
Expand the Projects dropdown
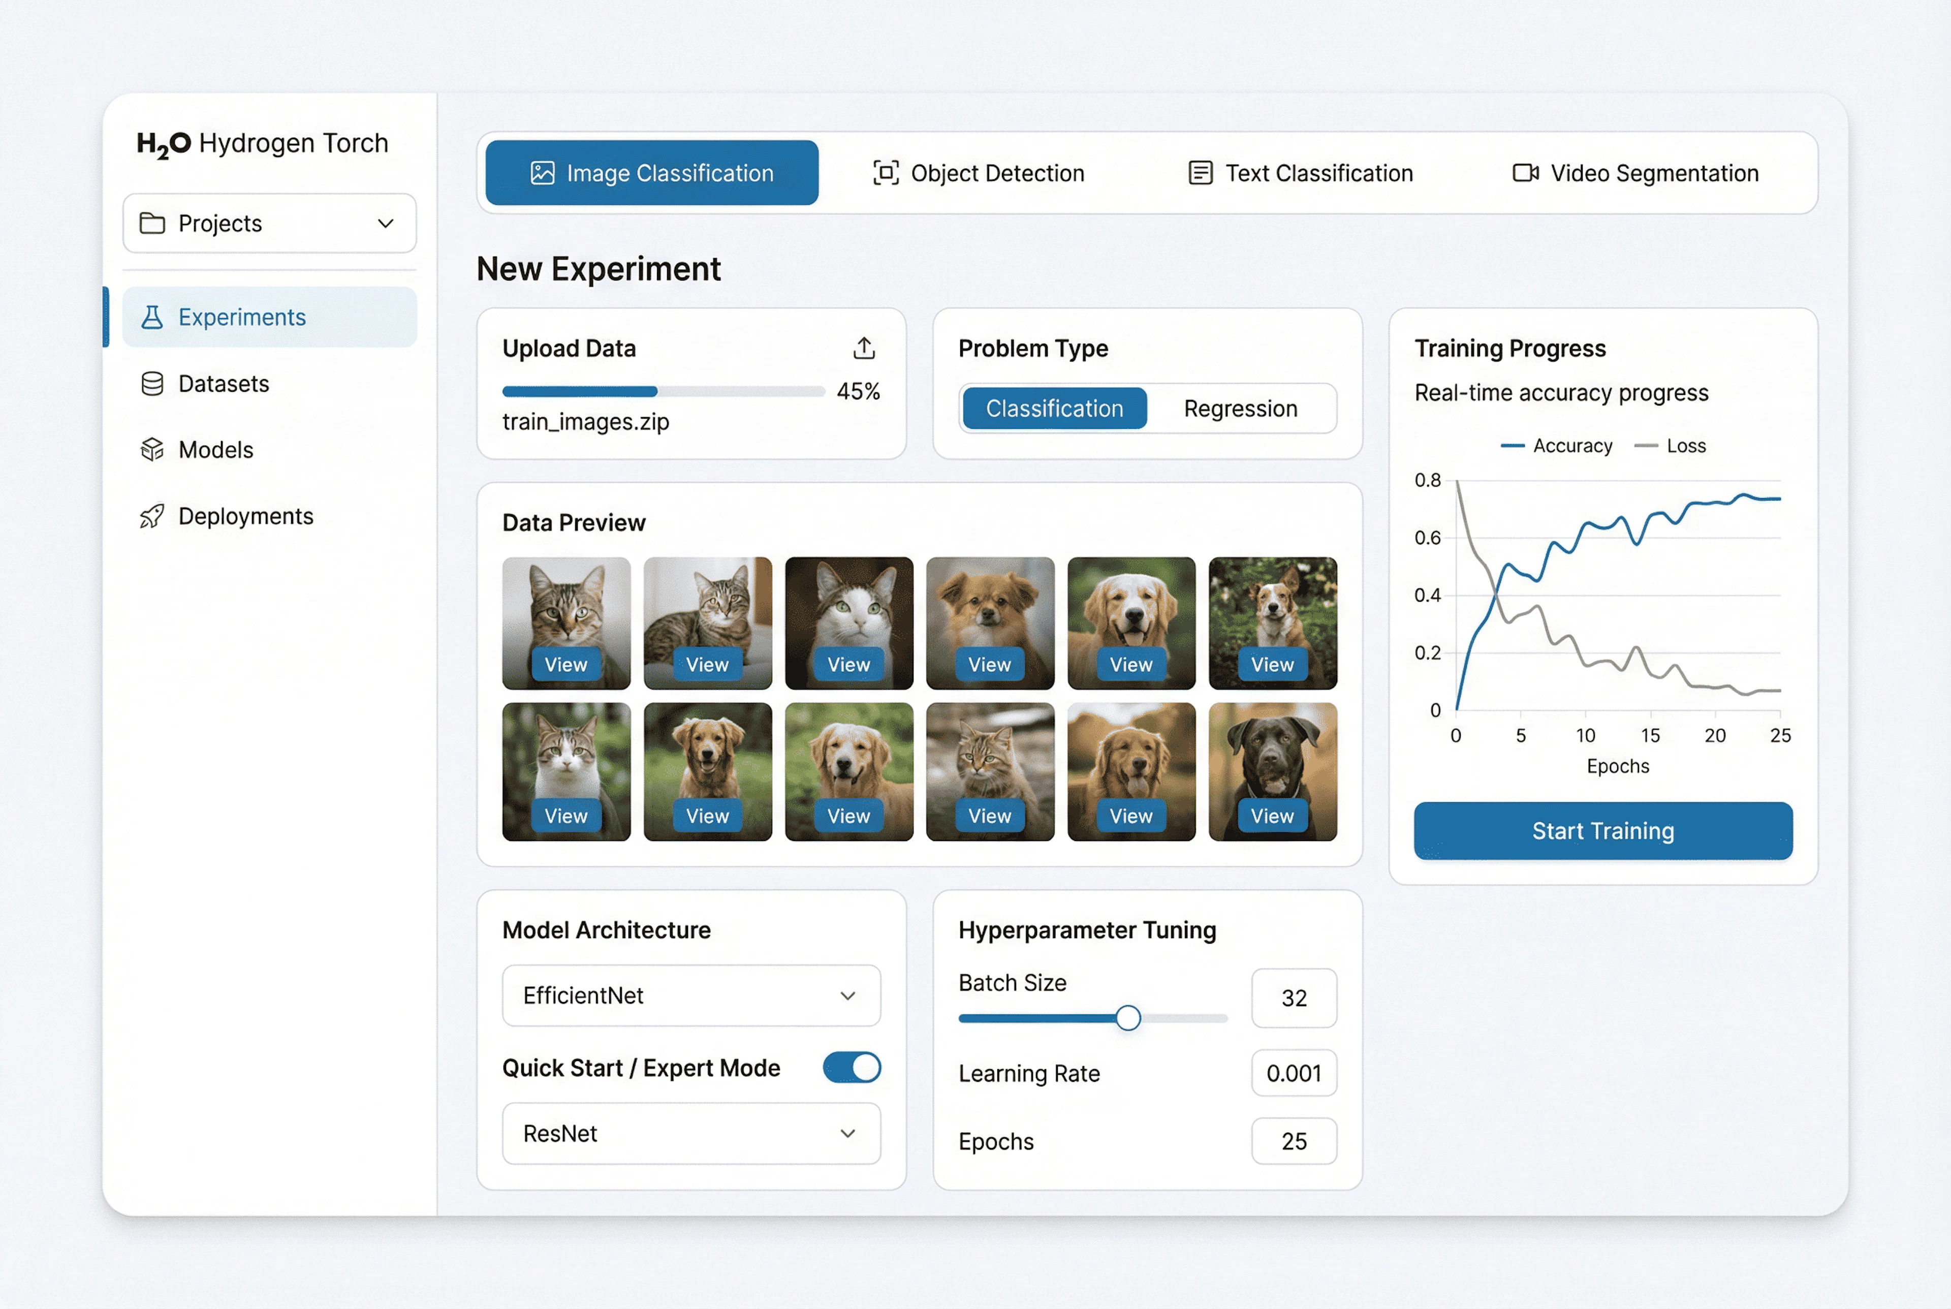pos(270,224)
